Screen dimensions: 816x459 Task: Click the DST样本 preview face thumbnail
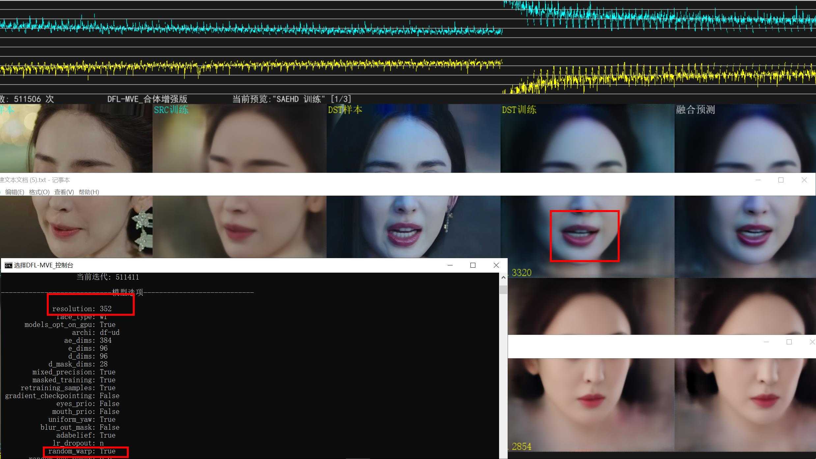pos(413,138)
